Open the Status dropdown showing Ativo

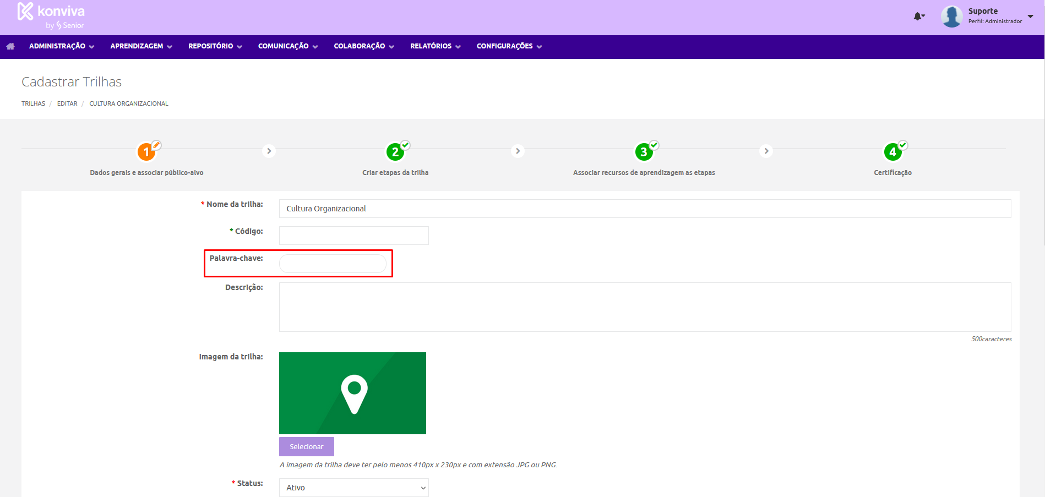[x=353, y=488]
